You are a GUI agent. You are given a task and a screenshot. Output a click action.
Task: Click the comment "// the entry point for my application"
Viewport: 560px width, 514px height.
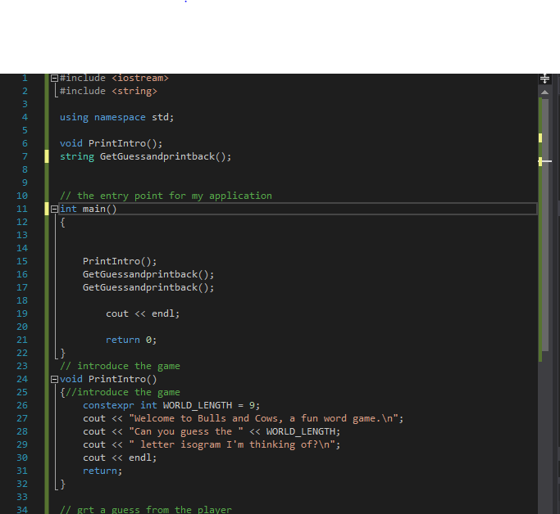166,196
